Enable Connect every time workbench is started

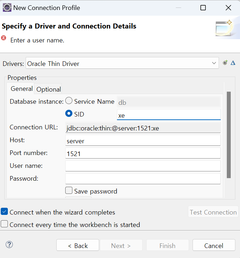tap(4, 224)
